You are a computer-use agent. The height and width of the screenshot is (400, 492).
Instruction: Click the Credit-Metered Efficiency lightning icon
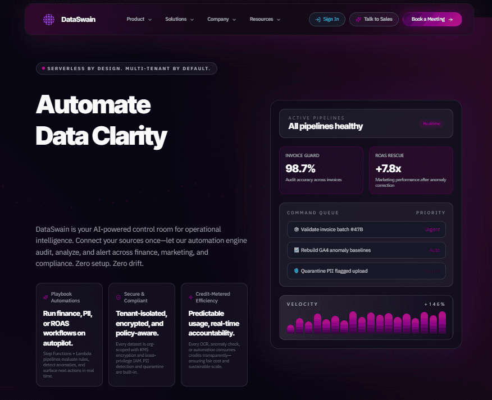tap(191, 296)
